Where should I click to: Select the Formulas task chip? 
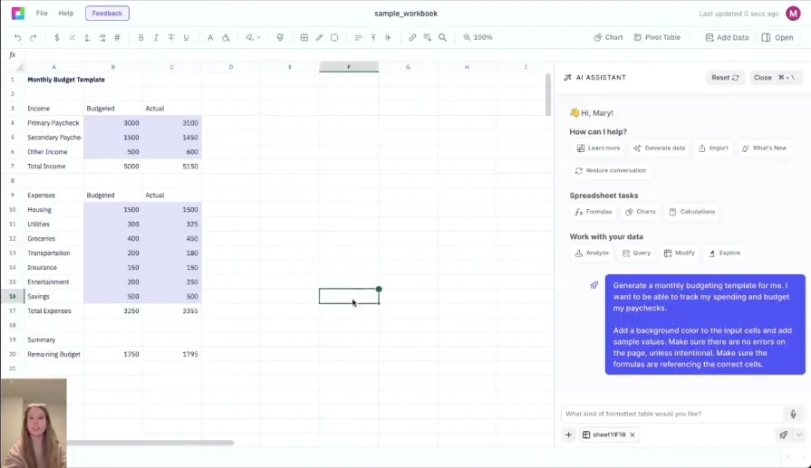coord(594,212)
